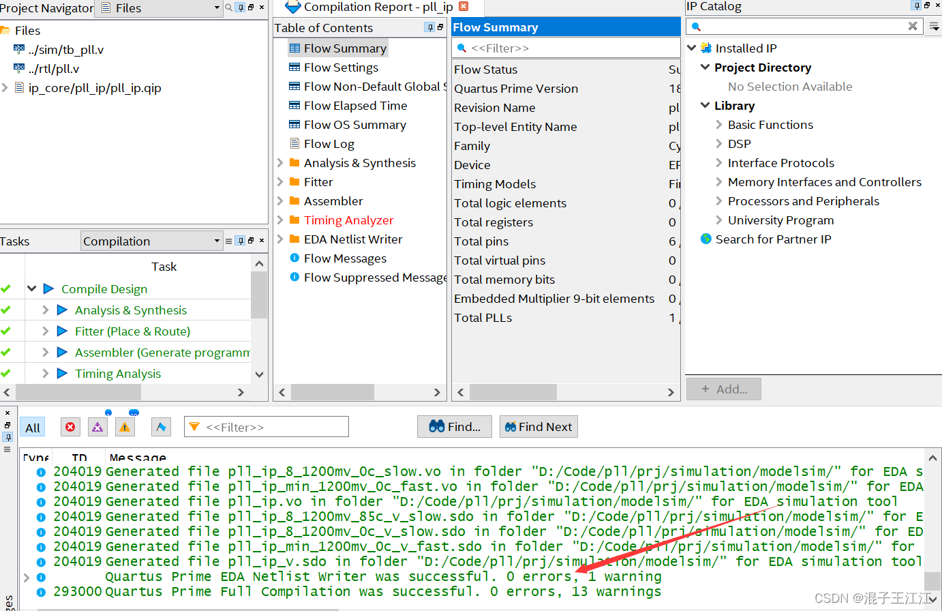
Task: Expand Memory Interfaces and Controllers category
Action: (719, 181)
